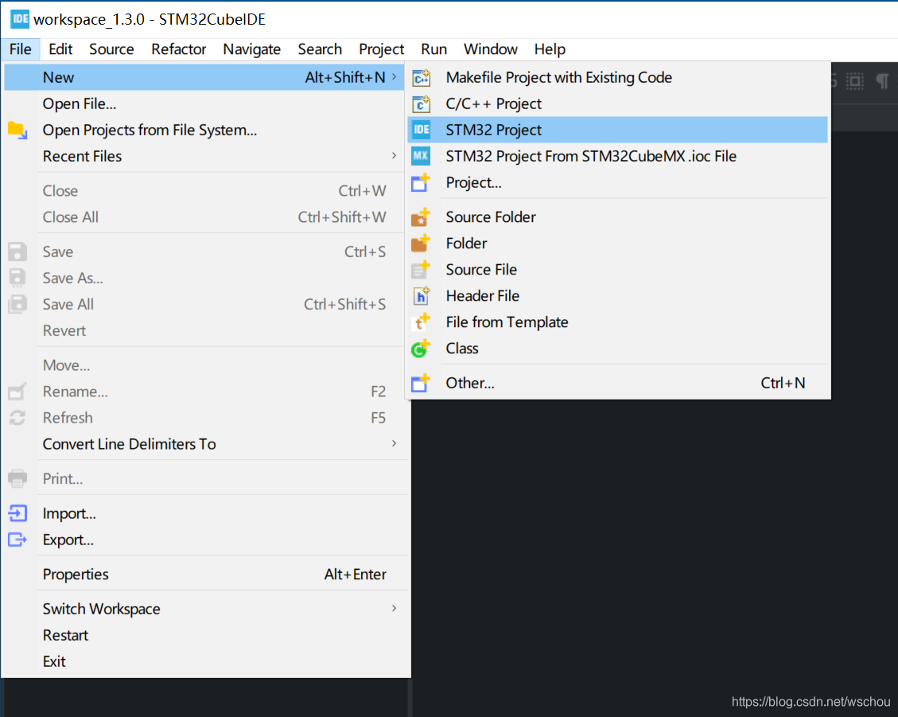Open the Help menu
This screenshot has width=898, height=717.
point(550,49)
